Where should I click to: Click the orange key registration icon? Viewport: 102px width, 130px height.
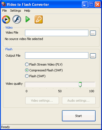pyautogui.click(x=39, y=19)
